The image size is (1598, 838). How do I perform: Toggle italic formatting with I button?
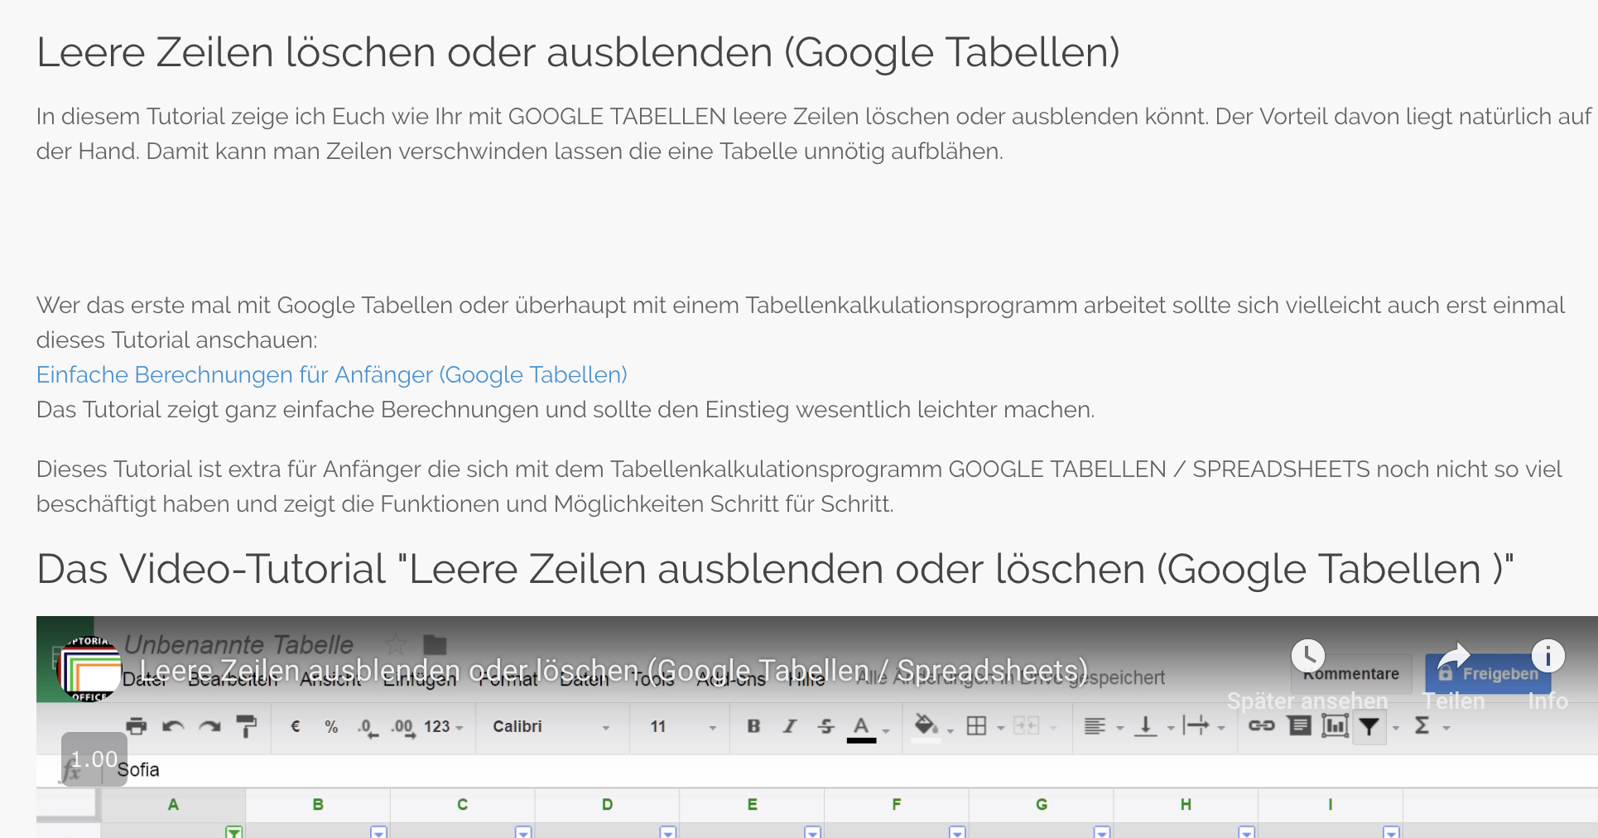coord(790,726)
